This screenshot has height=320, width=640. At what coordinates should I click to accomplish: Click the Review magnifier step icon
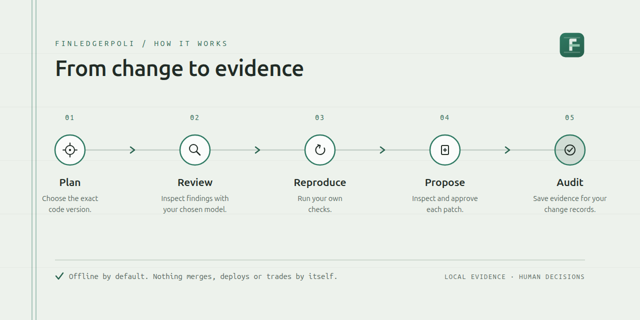[195, 150]
